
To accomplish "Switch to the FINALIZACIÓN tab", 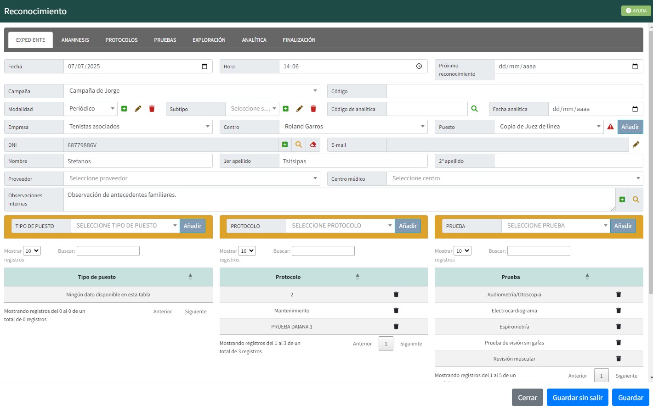I will pos(299,40).
